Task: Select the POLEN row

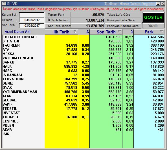Action: point(83,126)
